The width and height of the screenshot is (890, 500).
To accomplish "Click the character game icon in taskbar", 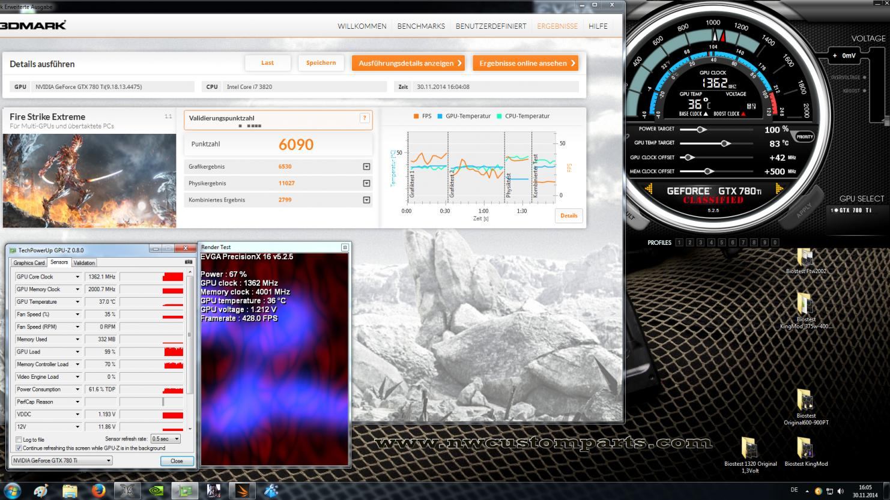I will (x=214, y=490).
